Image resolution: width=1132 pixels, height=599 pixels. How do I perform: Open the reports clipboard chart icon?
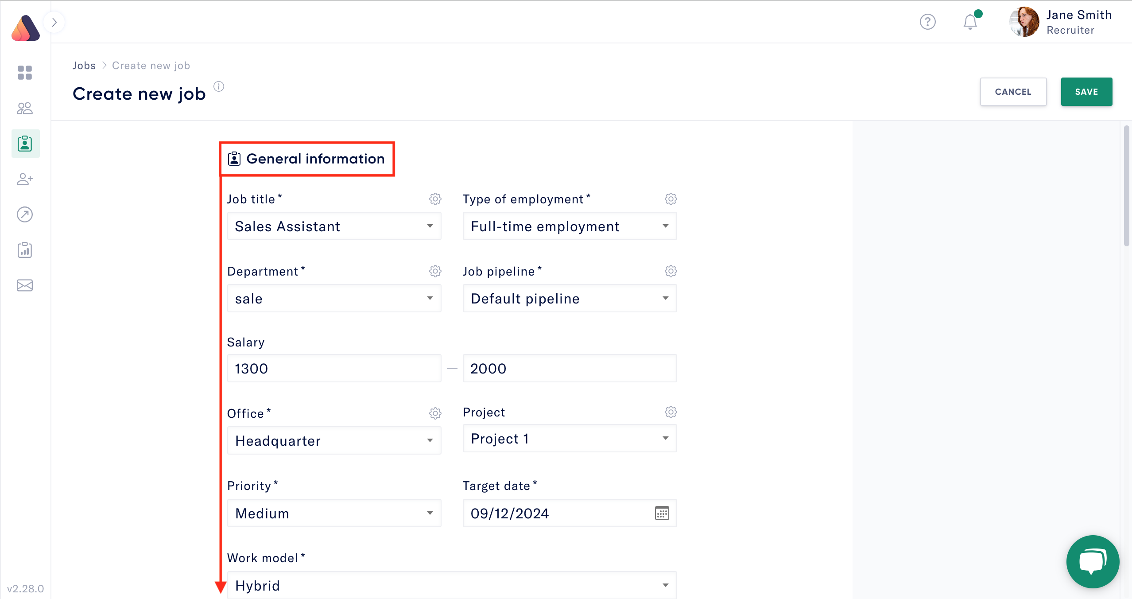(x=25, y=250)
